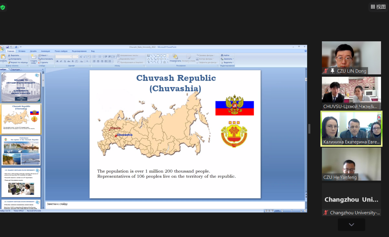Toggle italic (К) formatting

click(61, 61)
